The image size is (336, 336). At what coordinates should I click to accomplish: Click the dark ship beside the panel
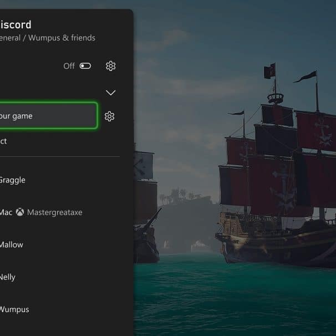[146, 207]
